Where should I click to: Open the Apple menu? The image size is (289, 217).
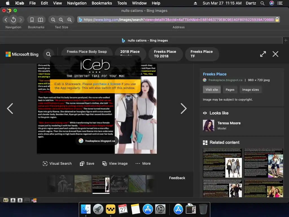pyautogui.click(x=8, y=3)
